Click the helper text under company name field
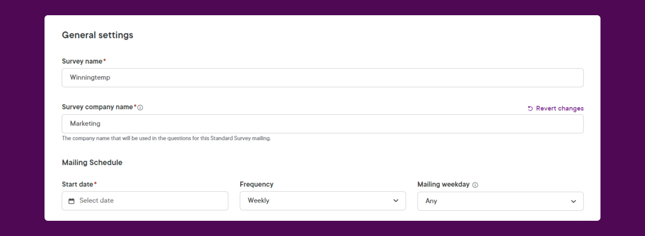 tap(166, 138)
